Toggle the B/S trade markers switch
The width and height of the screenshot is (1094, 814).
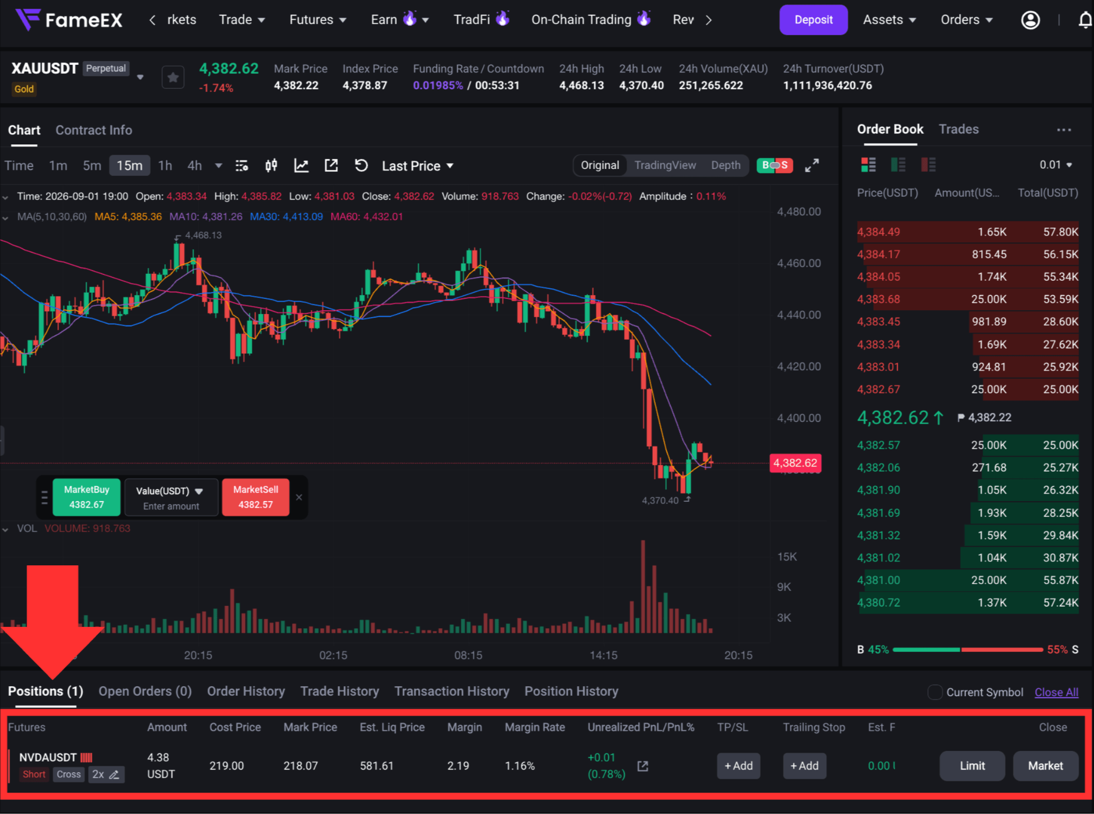[x=775, y=165]
